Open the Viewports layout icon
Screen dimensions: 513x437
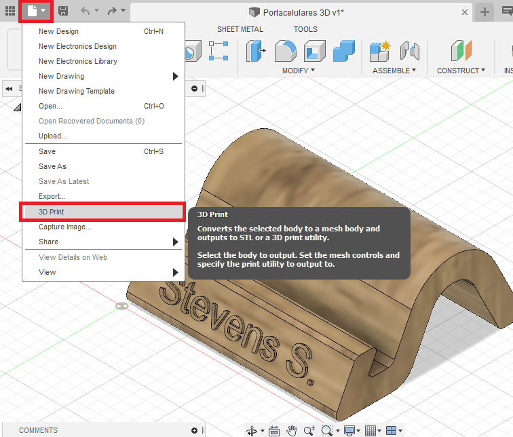coord(391,431)
